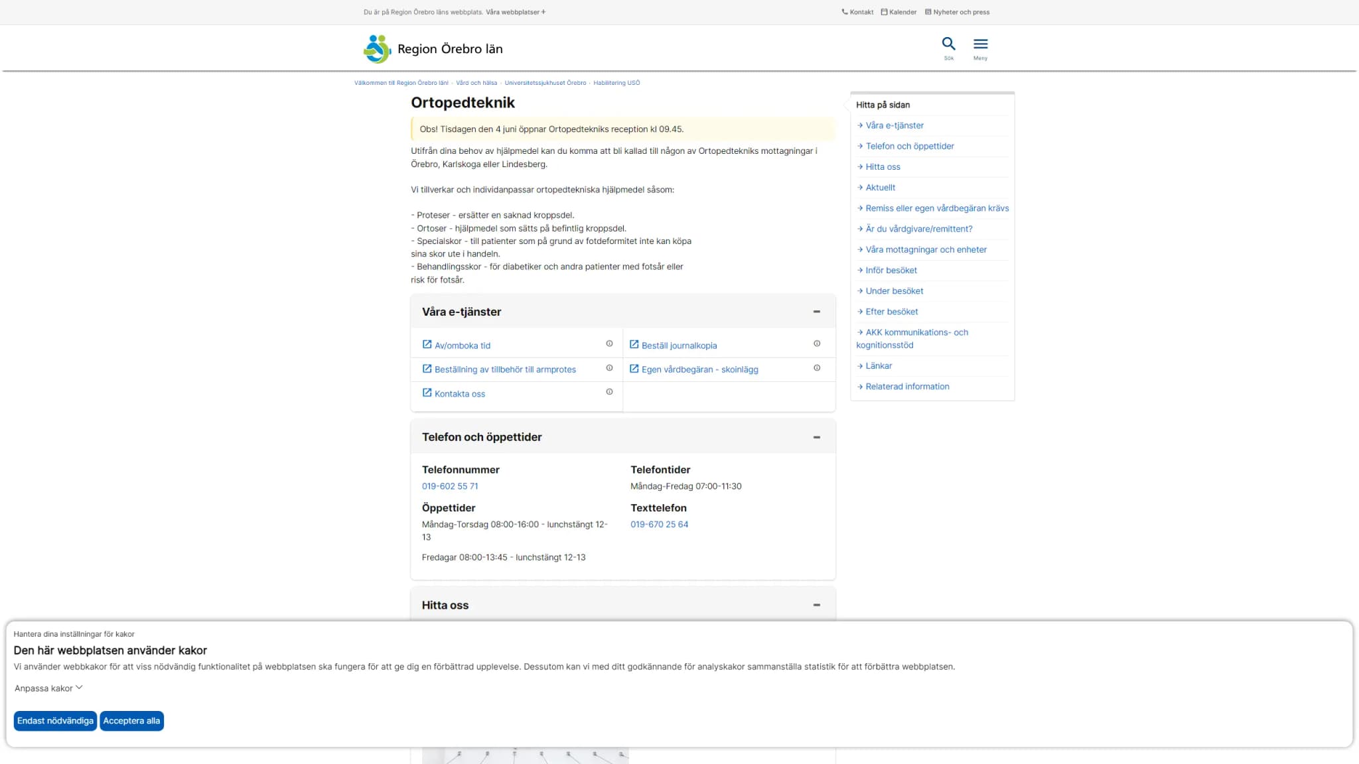
Task: Click info icon beside Egen vårdbegäran - skoinlägg
Action: click(817, 368)
